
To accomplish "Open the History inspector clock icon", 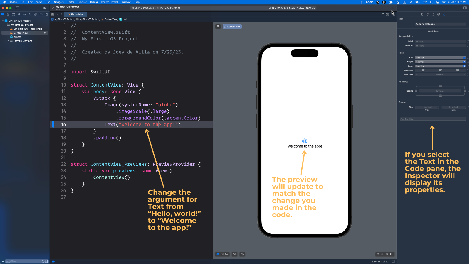I will coord(428,14).
